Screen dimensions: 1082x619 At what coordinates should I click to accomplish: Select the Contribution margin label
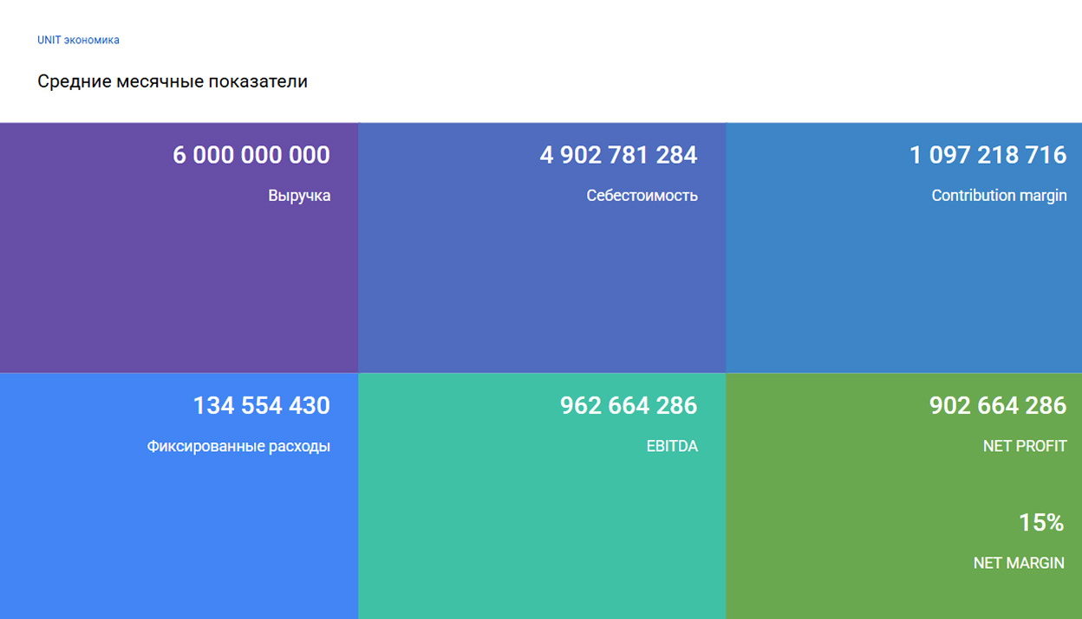coord(999,196)
